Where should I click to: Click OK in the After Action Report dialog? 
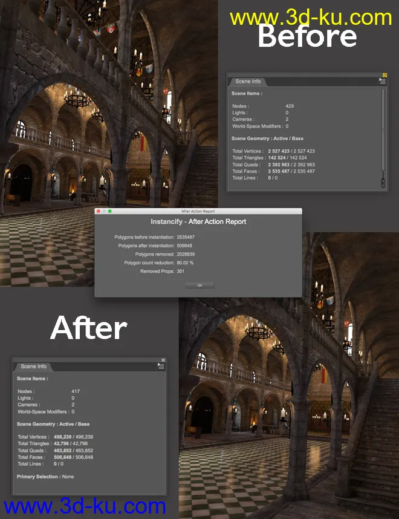tap(199, 285)
